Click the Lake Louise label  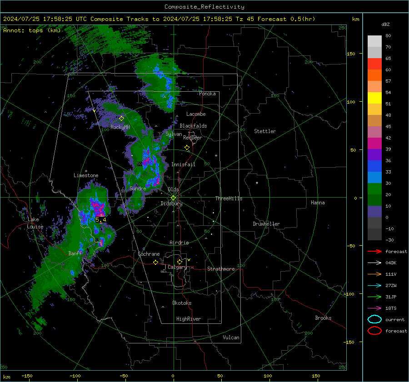coord(35,223)
